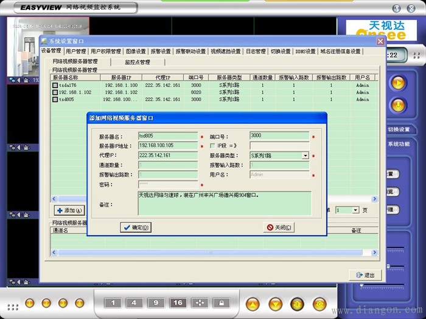Click the orange play button in right panel
The image size is (426, 319).
pyautogui.click(x=398, y=83)
